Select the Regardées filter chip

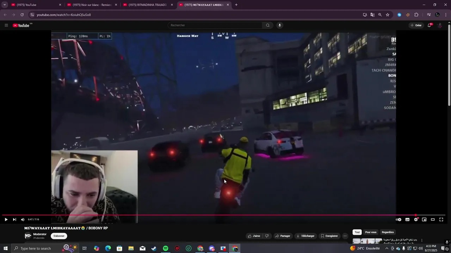point(388,232)
